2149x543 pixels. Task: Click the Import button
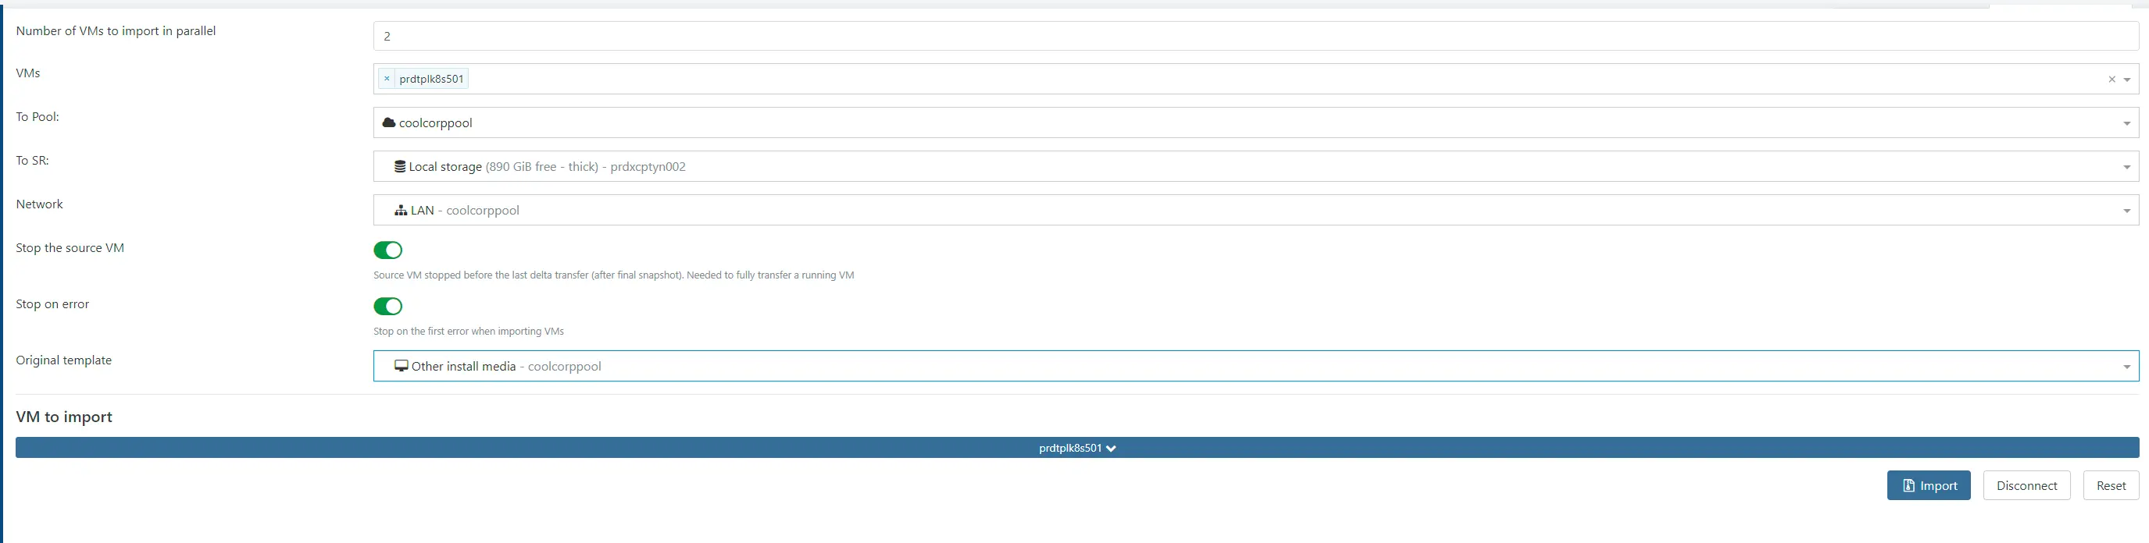(1928, 485)
